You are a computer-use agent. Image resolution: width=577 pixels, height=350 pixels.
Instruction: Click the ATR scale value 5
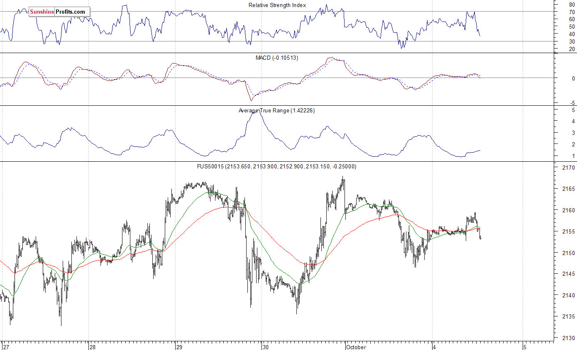click(x=573, y=110)
